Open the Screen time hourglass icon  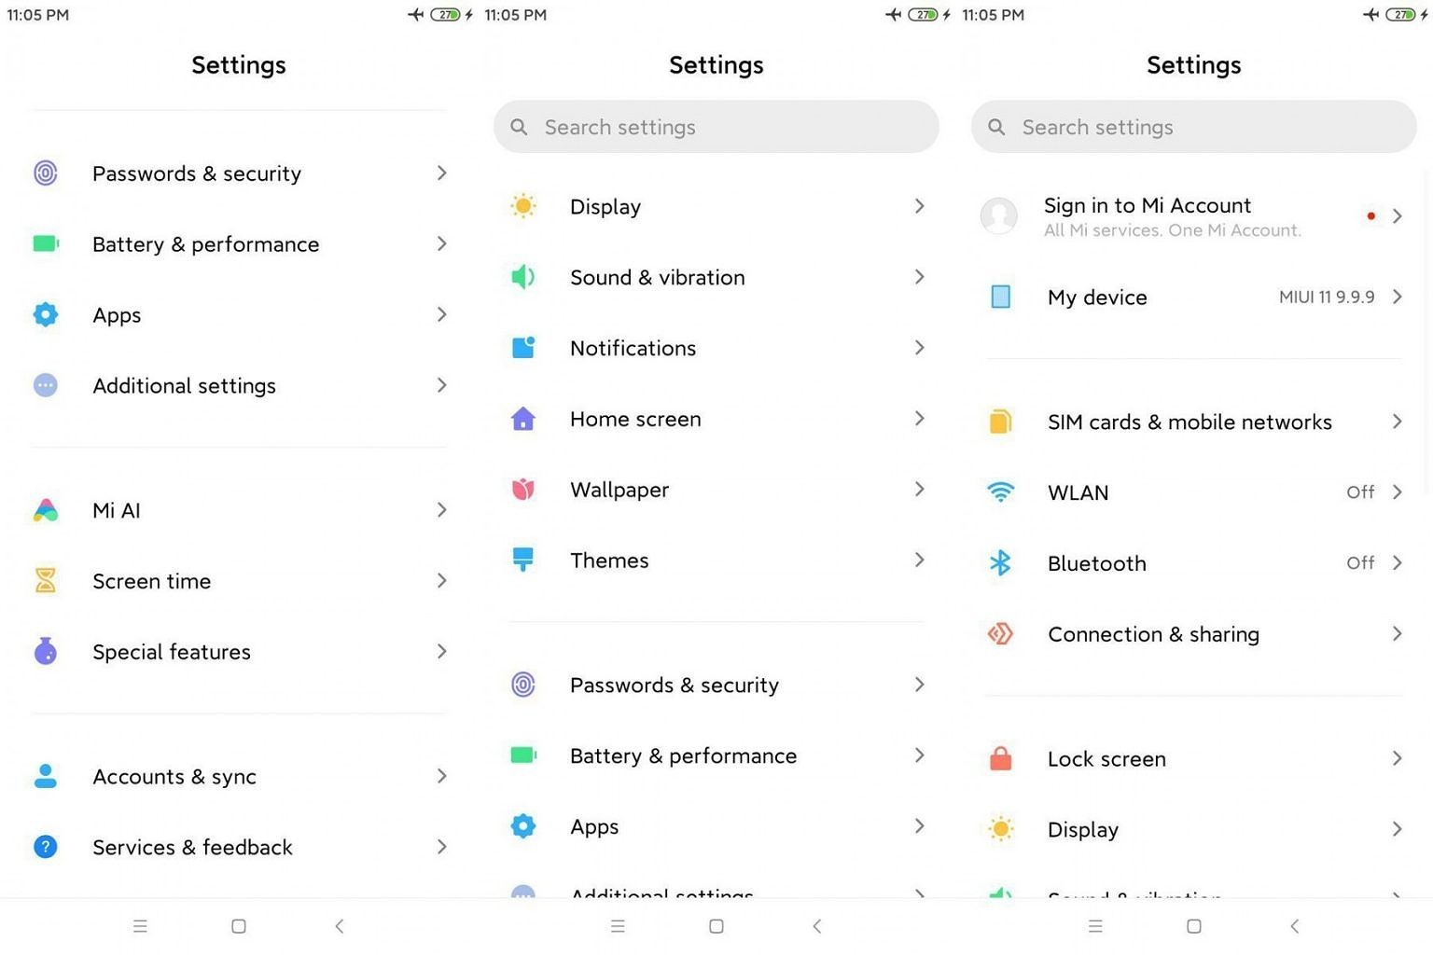point(45,580)
